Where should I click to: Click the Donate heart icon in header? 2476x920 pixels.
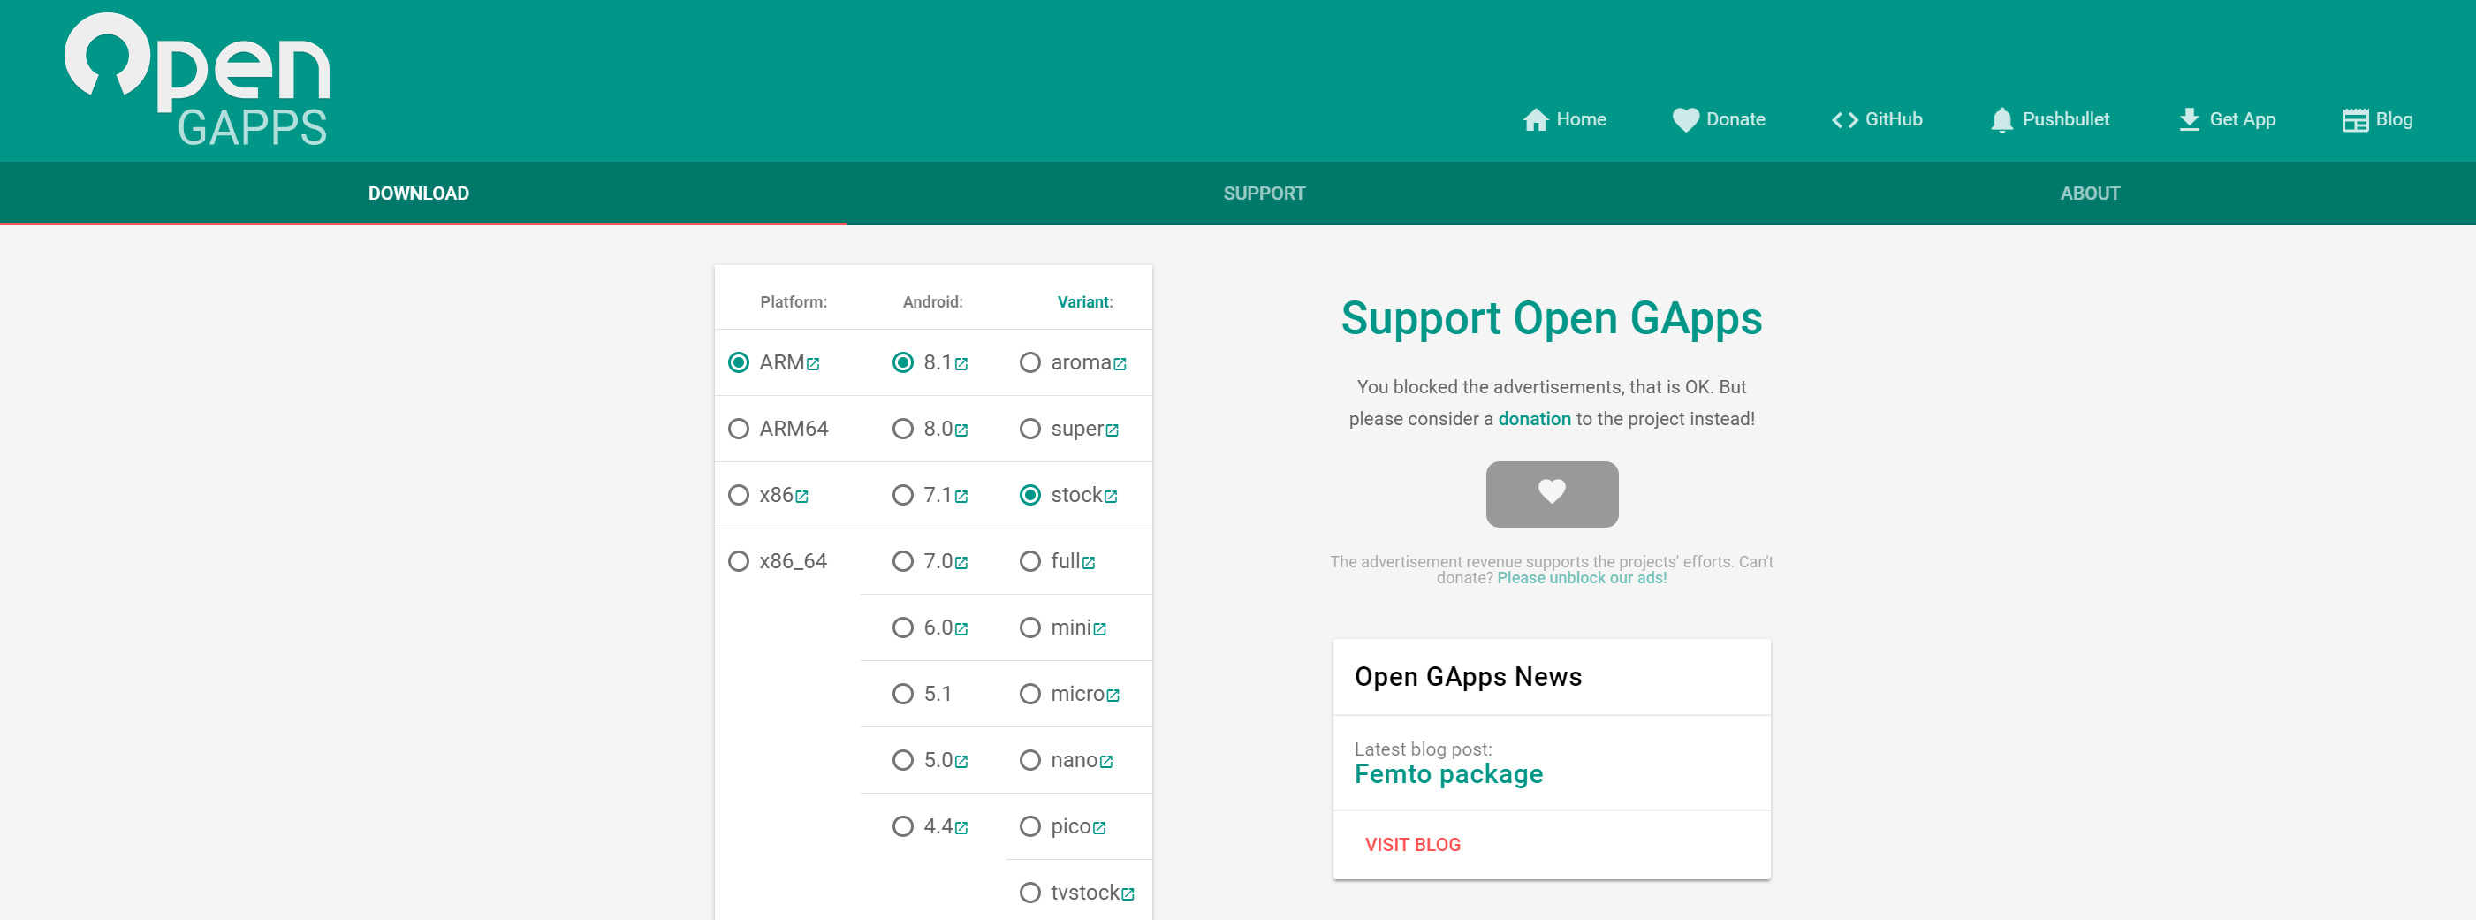pyautogui.click(x=1686, y=119)
